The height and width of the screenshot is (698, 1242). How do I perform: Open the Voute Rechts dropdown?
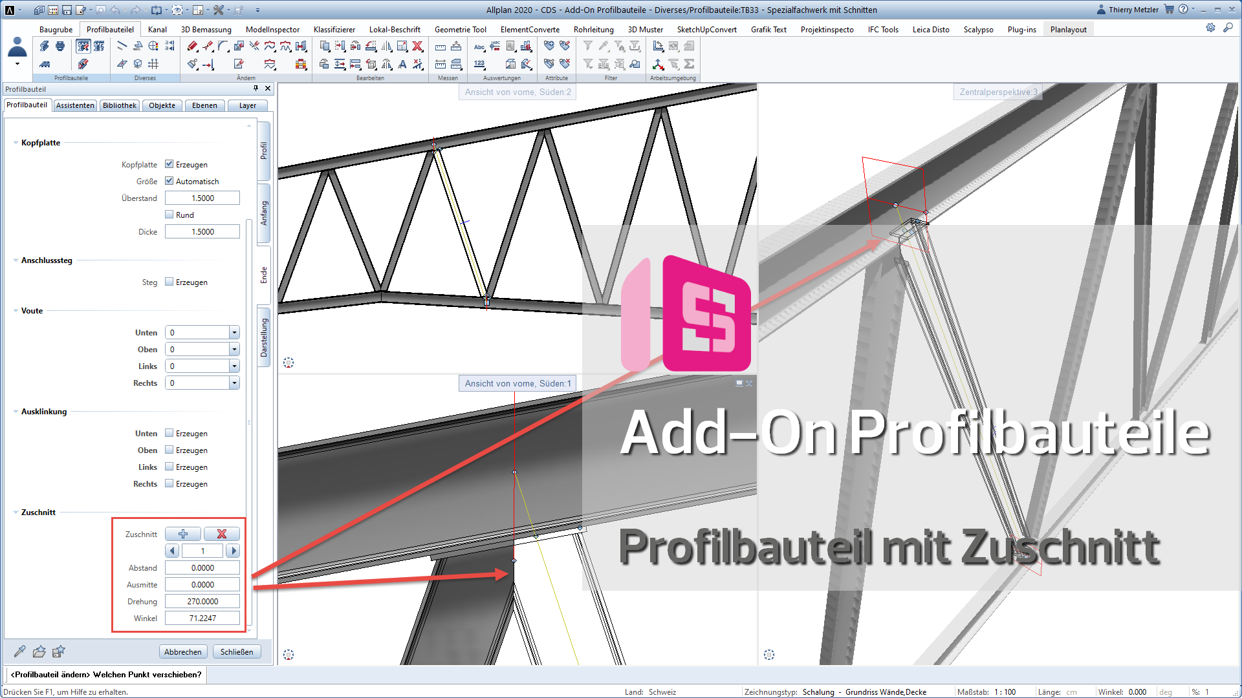(234, 383)
